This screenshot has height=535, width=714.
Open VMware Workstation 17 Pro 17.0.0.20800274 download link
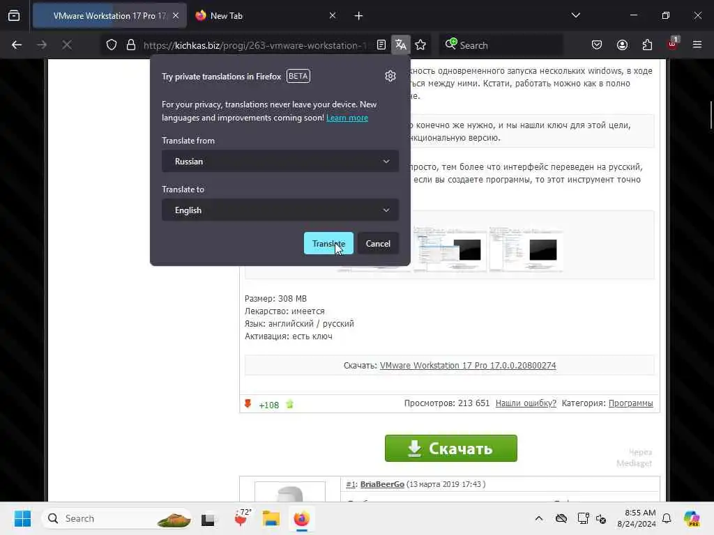coord(468,365)
